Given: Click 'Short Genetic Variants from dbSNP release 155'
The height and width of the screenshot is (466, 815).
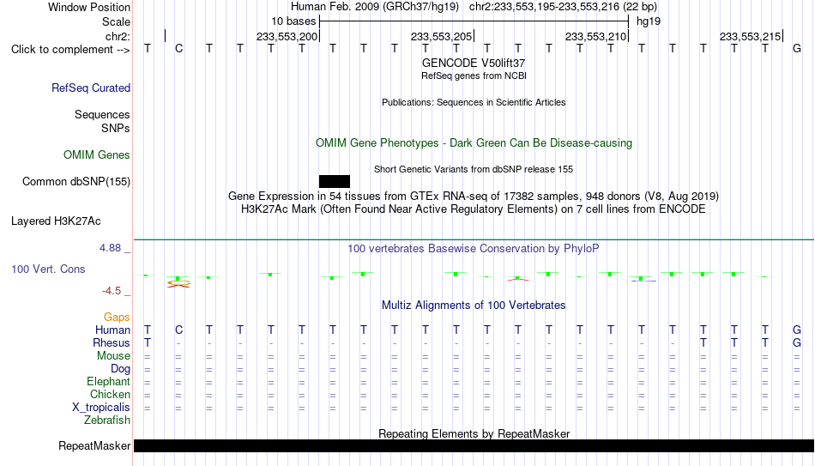Looking at the screenshot, I should coord(474,170).
